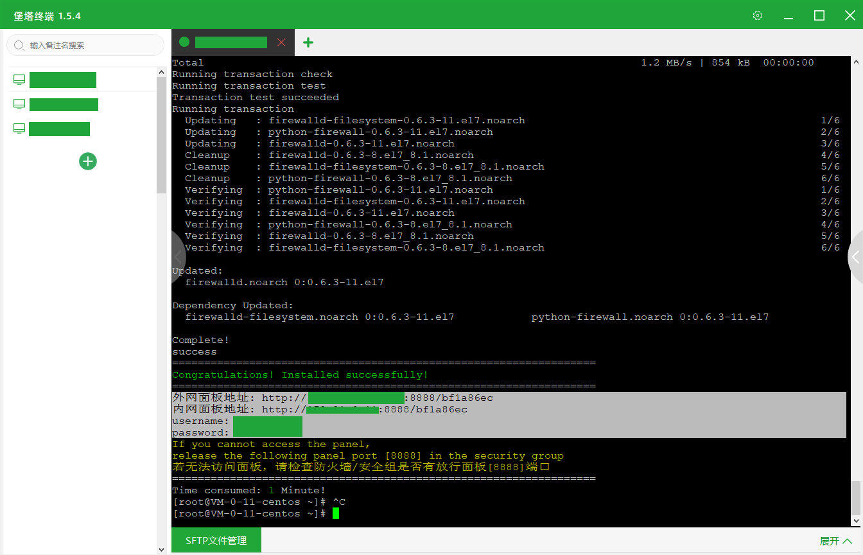Viewport: 863px width, 555px height.
Task: Click the server list scrollbar thumb
Action: coord(161,136)
